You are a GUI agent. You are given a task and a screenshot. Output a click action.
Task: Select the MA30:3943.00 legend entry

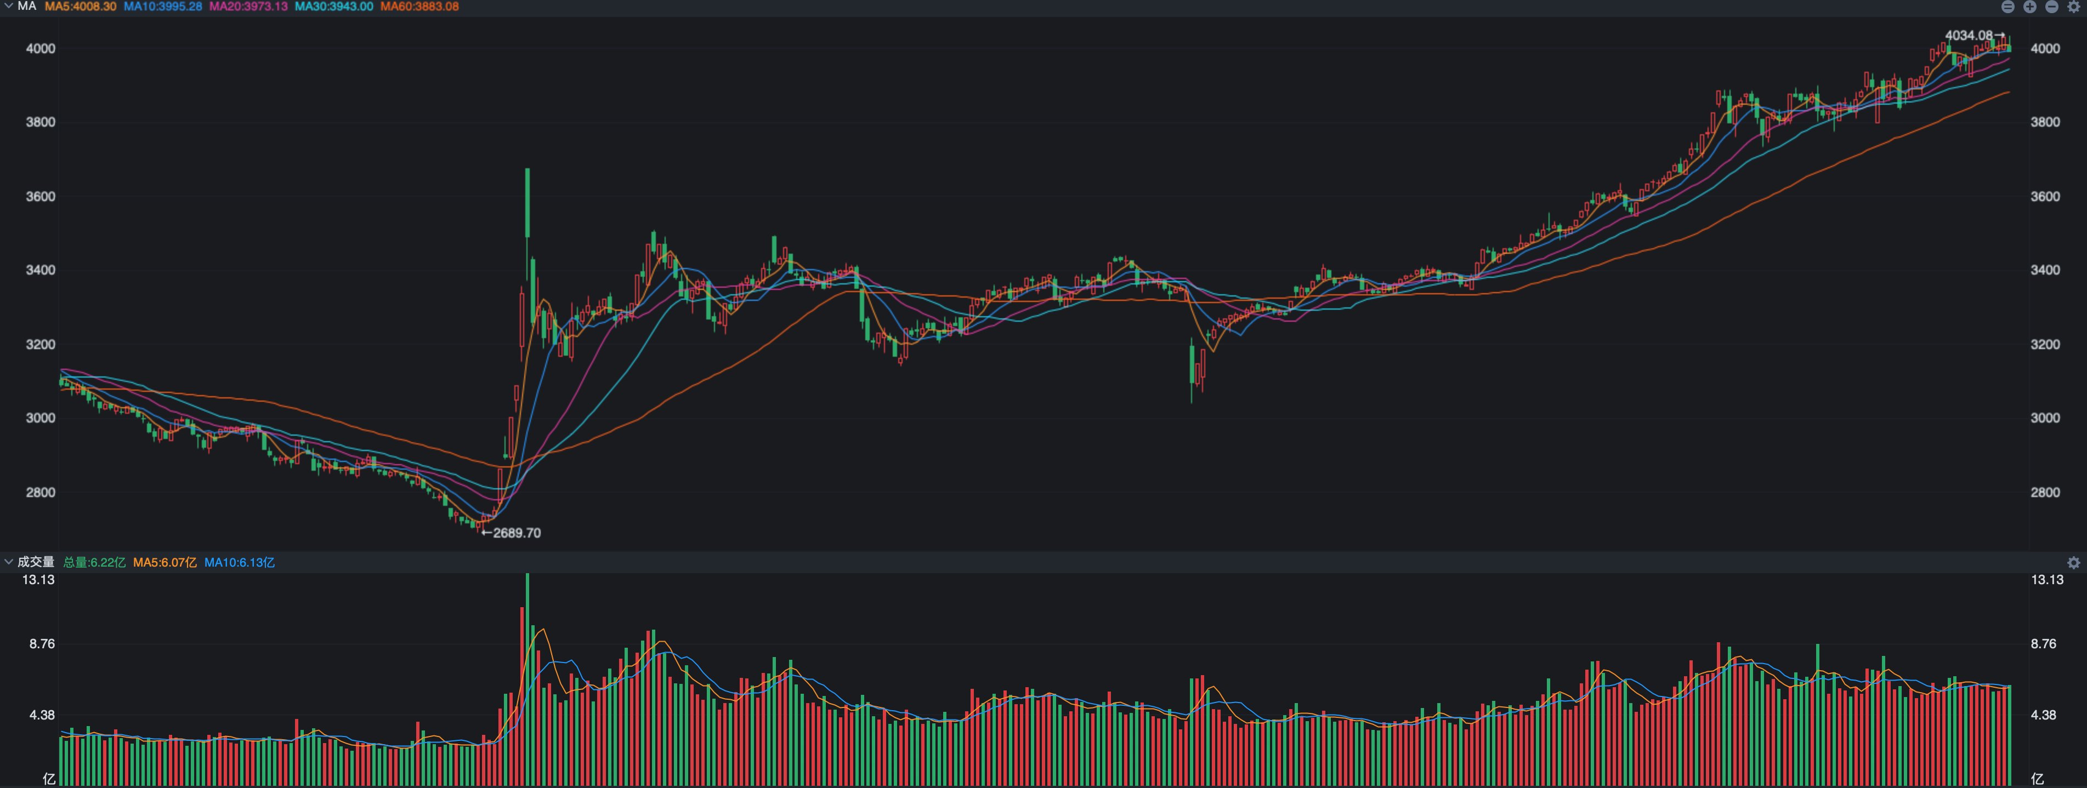pyautogui.click(x=334, y=7)
